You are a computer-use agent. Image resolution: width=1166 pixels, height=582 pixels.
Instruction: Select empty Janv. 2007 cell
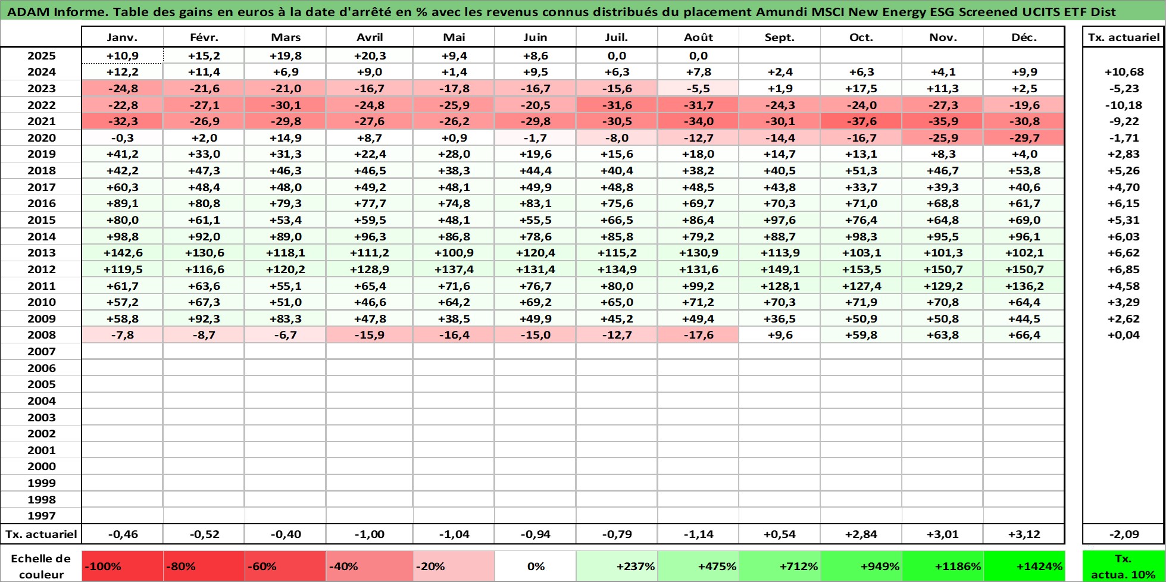click(122, 352)
